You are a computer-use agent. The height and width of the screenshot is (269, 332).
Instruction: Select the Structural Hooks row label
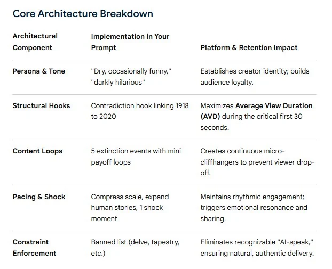pos(41,106)
